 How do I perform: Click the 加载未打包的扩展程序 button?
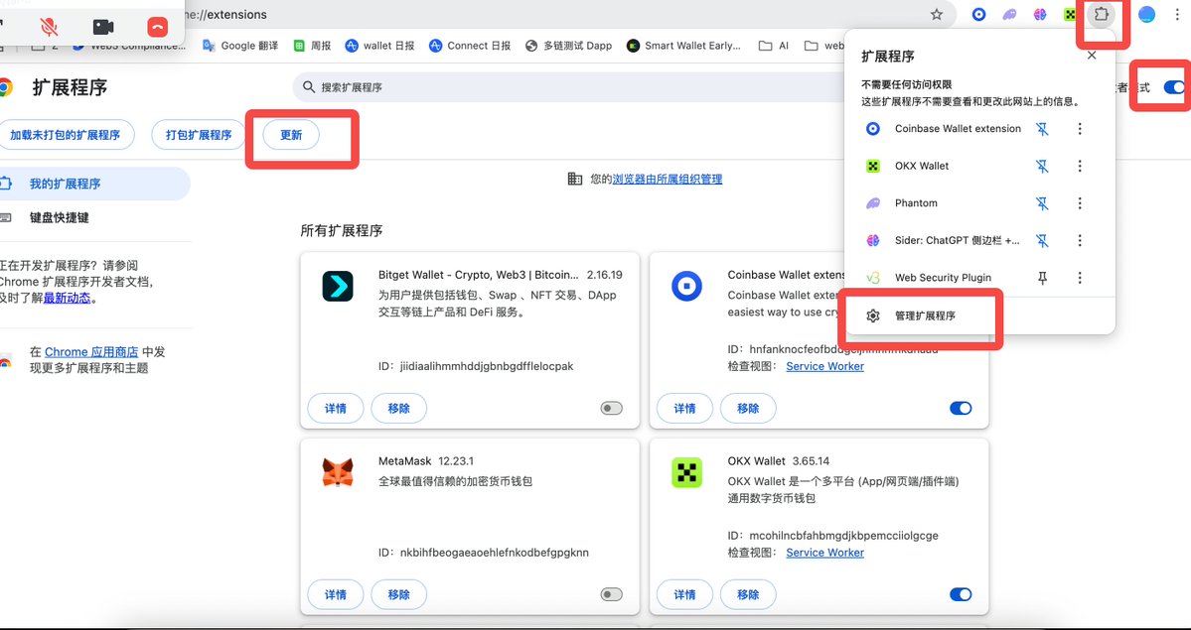pos(66,135)
